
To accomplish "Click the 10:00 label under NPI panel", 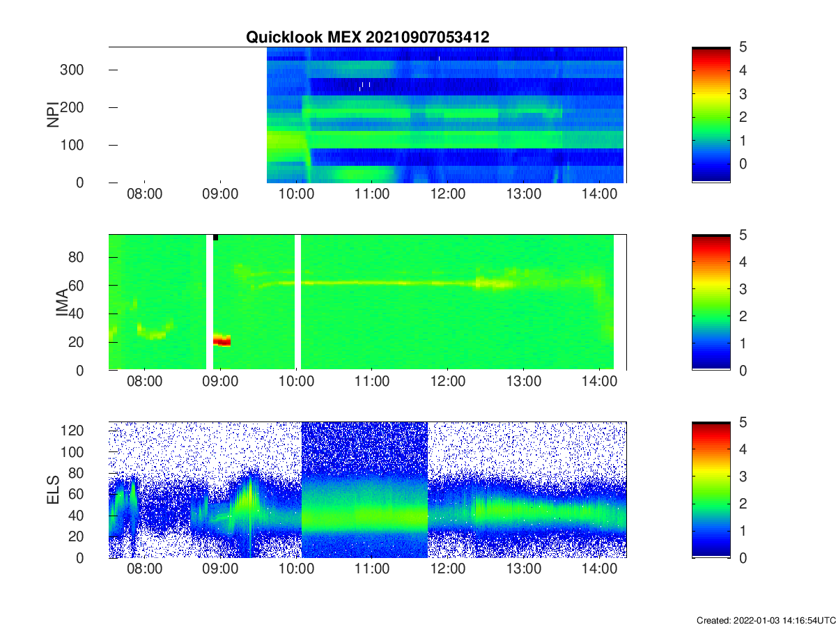I will [x=297, y=194].
